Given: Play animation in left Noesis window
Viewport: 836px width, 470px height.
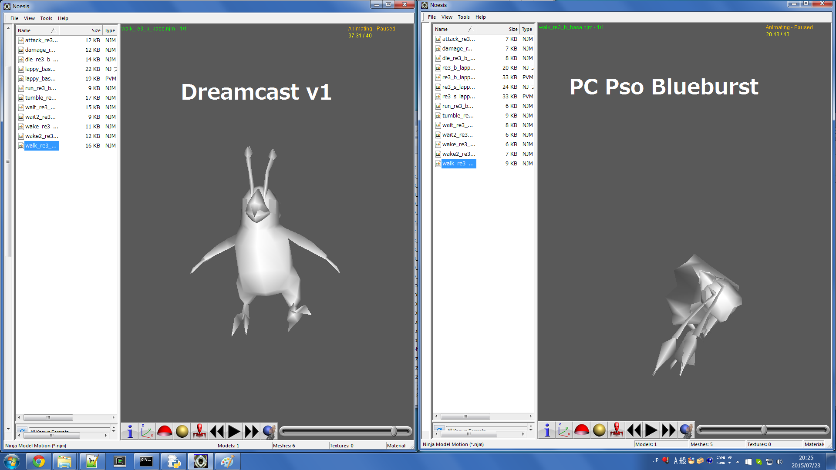Looking at the screenshot, I should (234, 431).
